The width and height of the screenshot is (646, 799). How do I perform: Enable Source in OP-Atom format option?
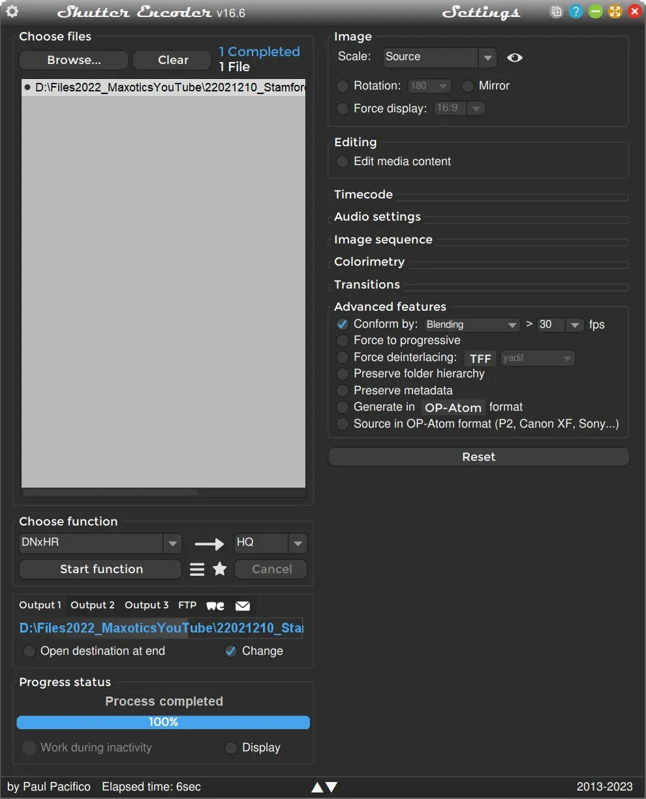[x=343, y=424]
